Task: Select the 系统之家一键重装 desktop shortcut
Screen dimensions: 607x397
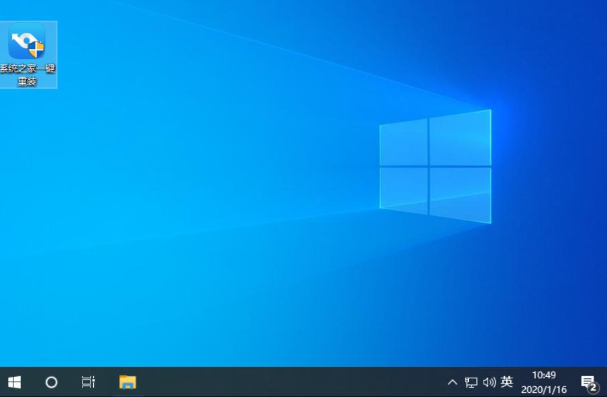Action: [27, 54]
